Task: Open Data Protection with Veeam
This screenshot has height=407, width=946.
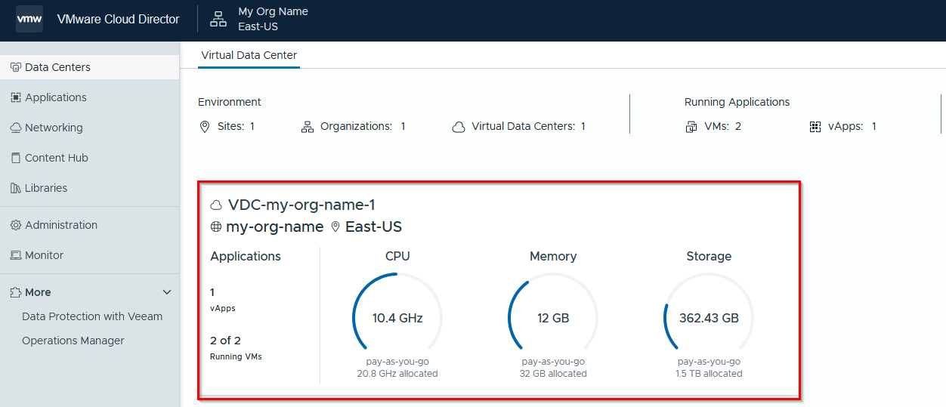Action: (92, 316)
